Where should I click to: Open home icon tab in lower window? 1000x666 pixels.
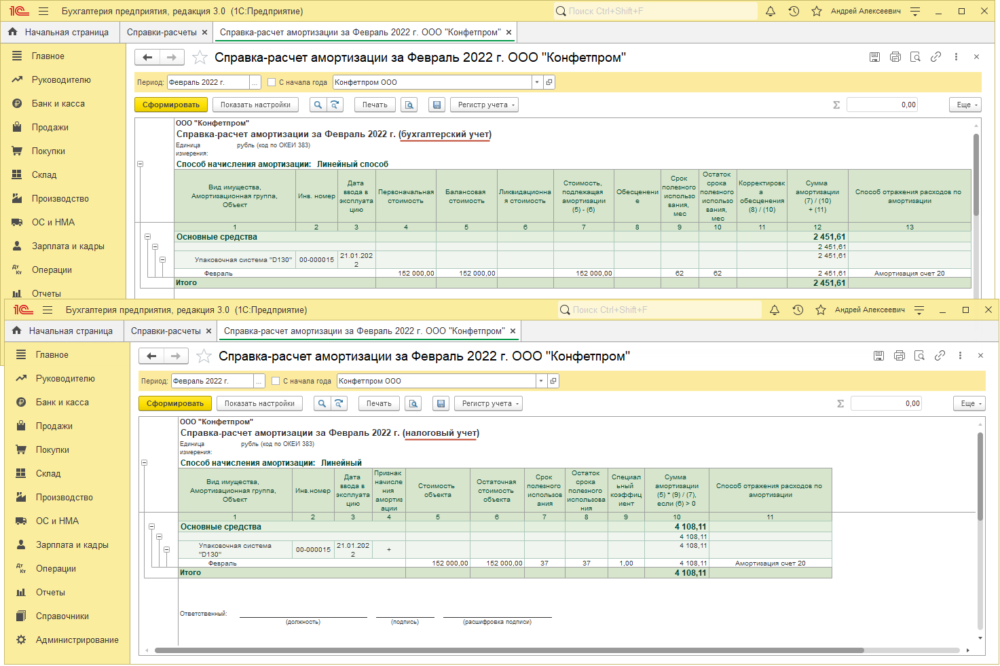pos(16,331)
